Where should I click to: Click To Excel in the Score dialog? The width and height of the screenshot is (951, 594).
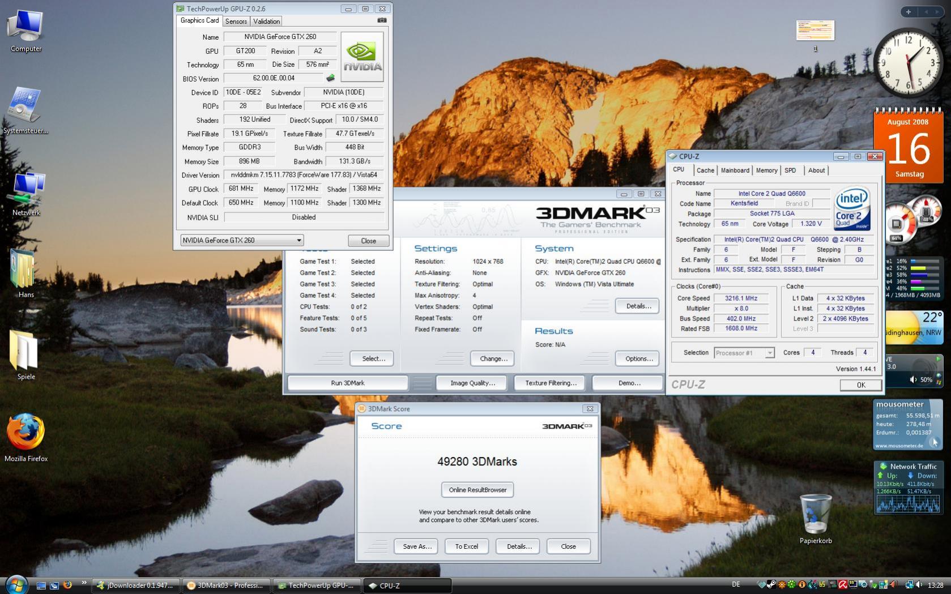click(x=467, y=546)
